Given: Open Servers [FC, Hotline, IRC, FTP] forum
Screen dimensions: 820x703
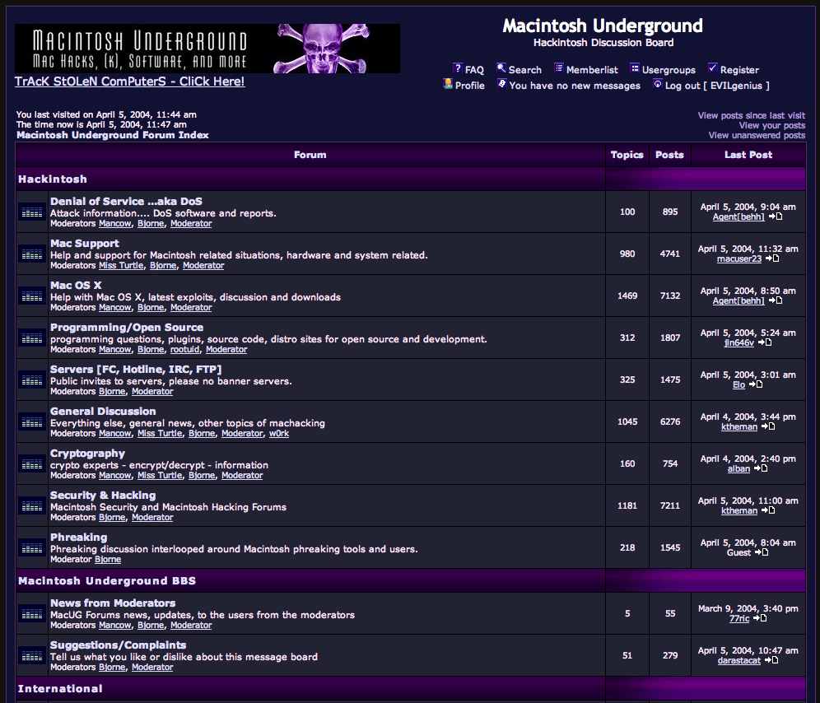Looking at the screenshot, I should [x=136, y=370].
